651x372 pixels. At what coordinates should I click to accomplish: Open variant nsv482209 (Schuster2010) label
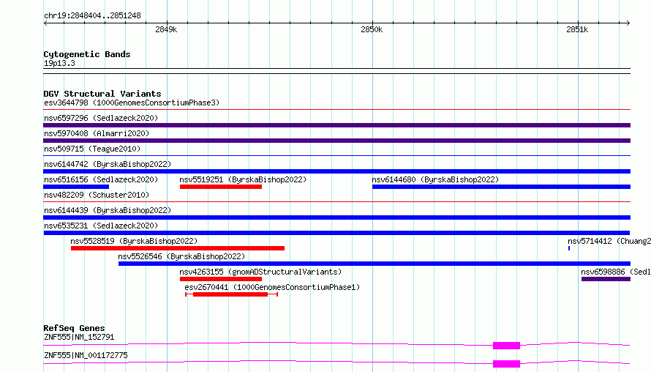[x=97, y=195]
